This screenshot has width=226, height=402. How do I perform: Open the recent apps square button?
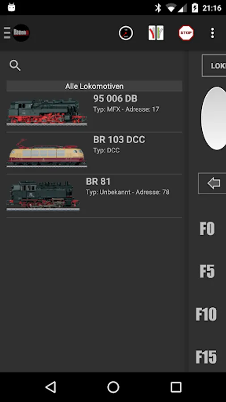pyautogui.click(x=176, y=387)
